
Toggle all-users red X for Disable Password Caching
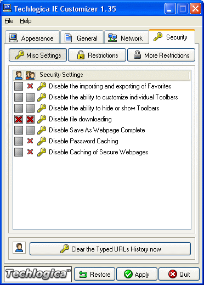point(30,141)
